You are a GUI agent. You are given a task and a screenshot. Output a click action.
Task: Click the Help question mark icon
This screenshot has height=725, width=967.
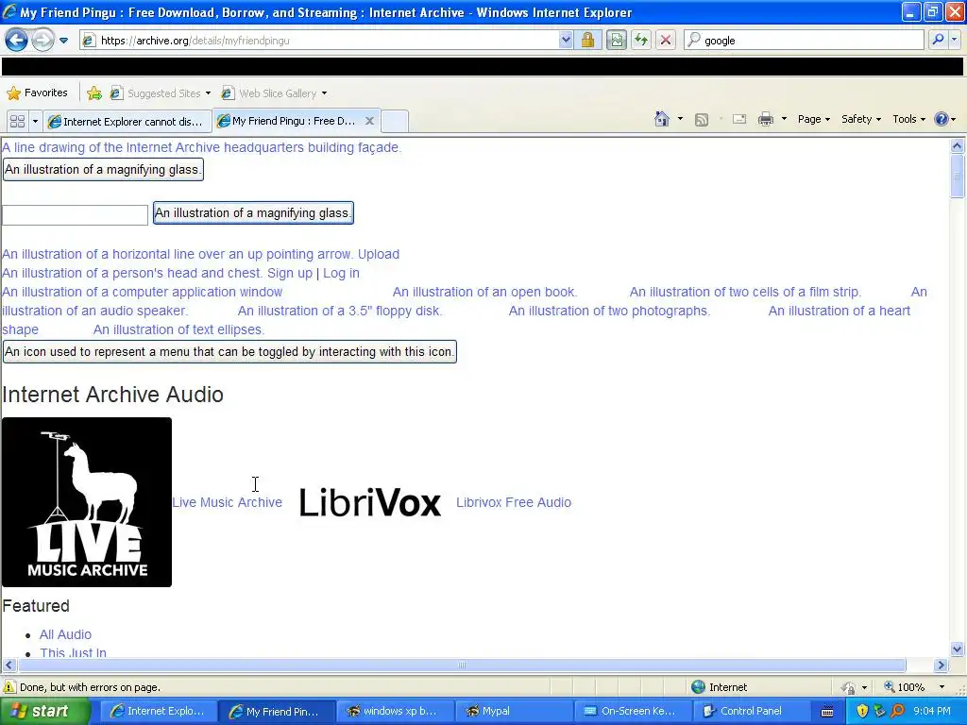[942, 119]
